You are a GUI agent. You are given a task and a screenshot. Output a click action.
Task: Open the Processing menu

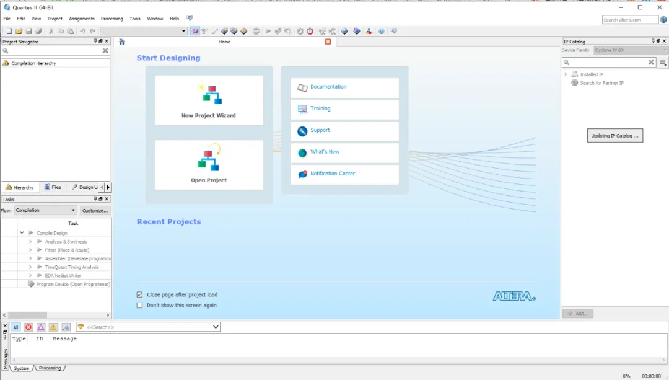[111, 19]
